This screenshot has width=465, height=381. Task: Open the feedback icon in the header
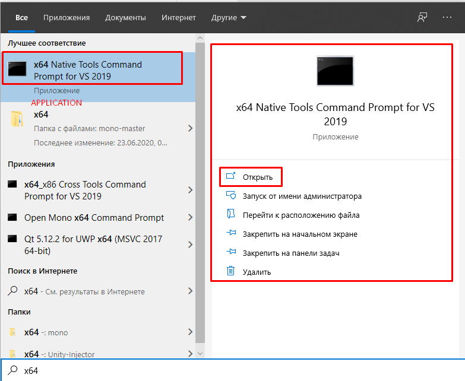tap(422, 17)
